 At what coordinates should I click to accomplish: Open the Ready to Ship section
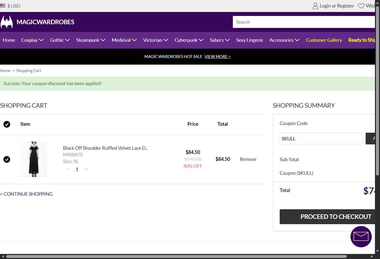point(362,40)
